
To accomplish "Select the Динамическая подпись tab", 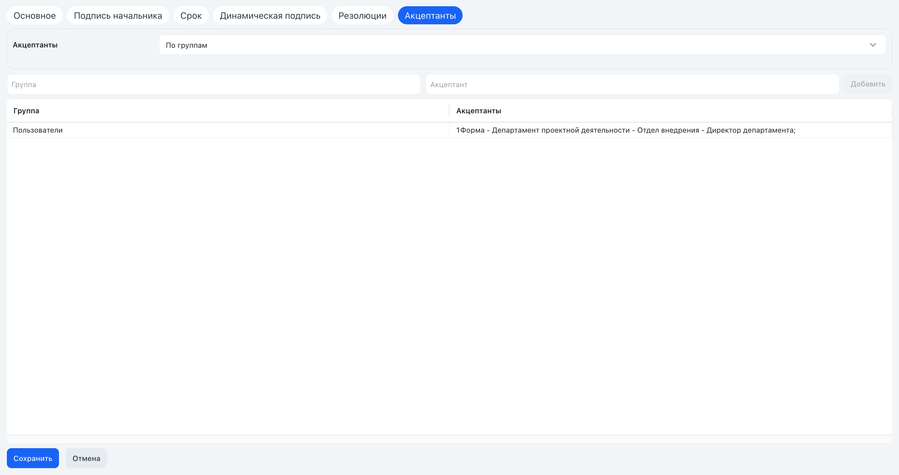I will coord(270,16).
